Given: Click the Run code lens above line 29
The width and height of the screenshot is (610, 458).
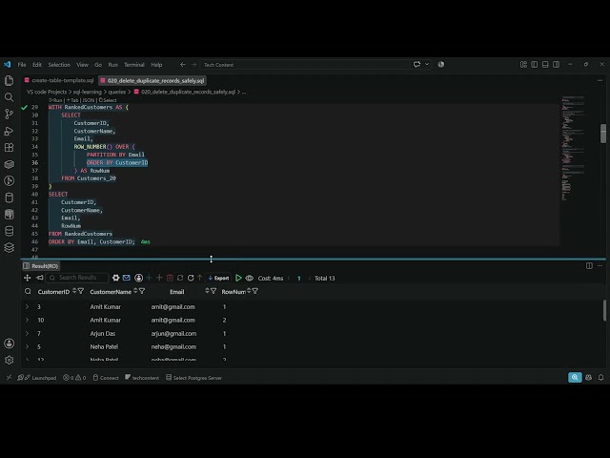Looking at the screenshot, I should click(x=55, y=100).
